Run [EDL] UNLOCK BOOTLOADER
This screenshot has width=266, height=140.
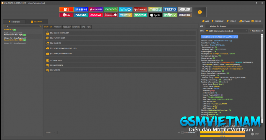click(120, 33)
